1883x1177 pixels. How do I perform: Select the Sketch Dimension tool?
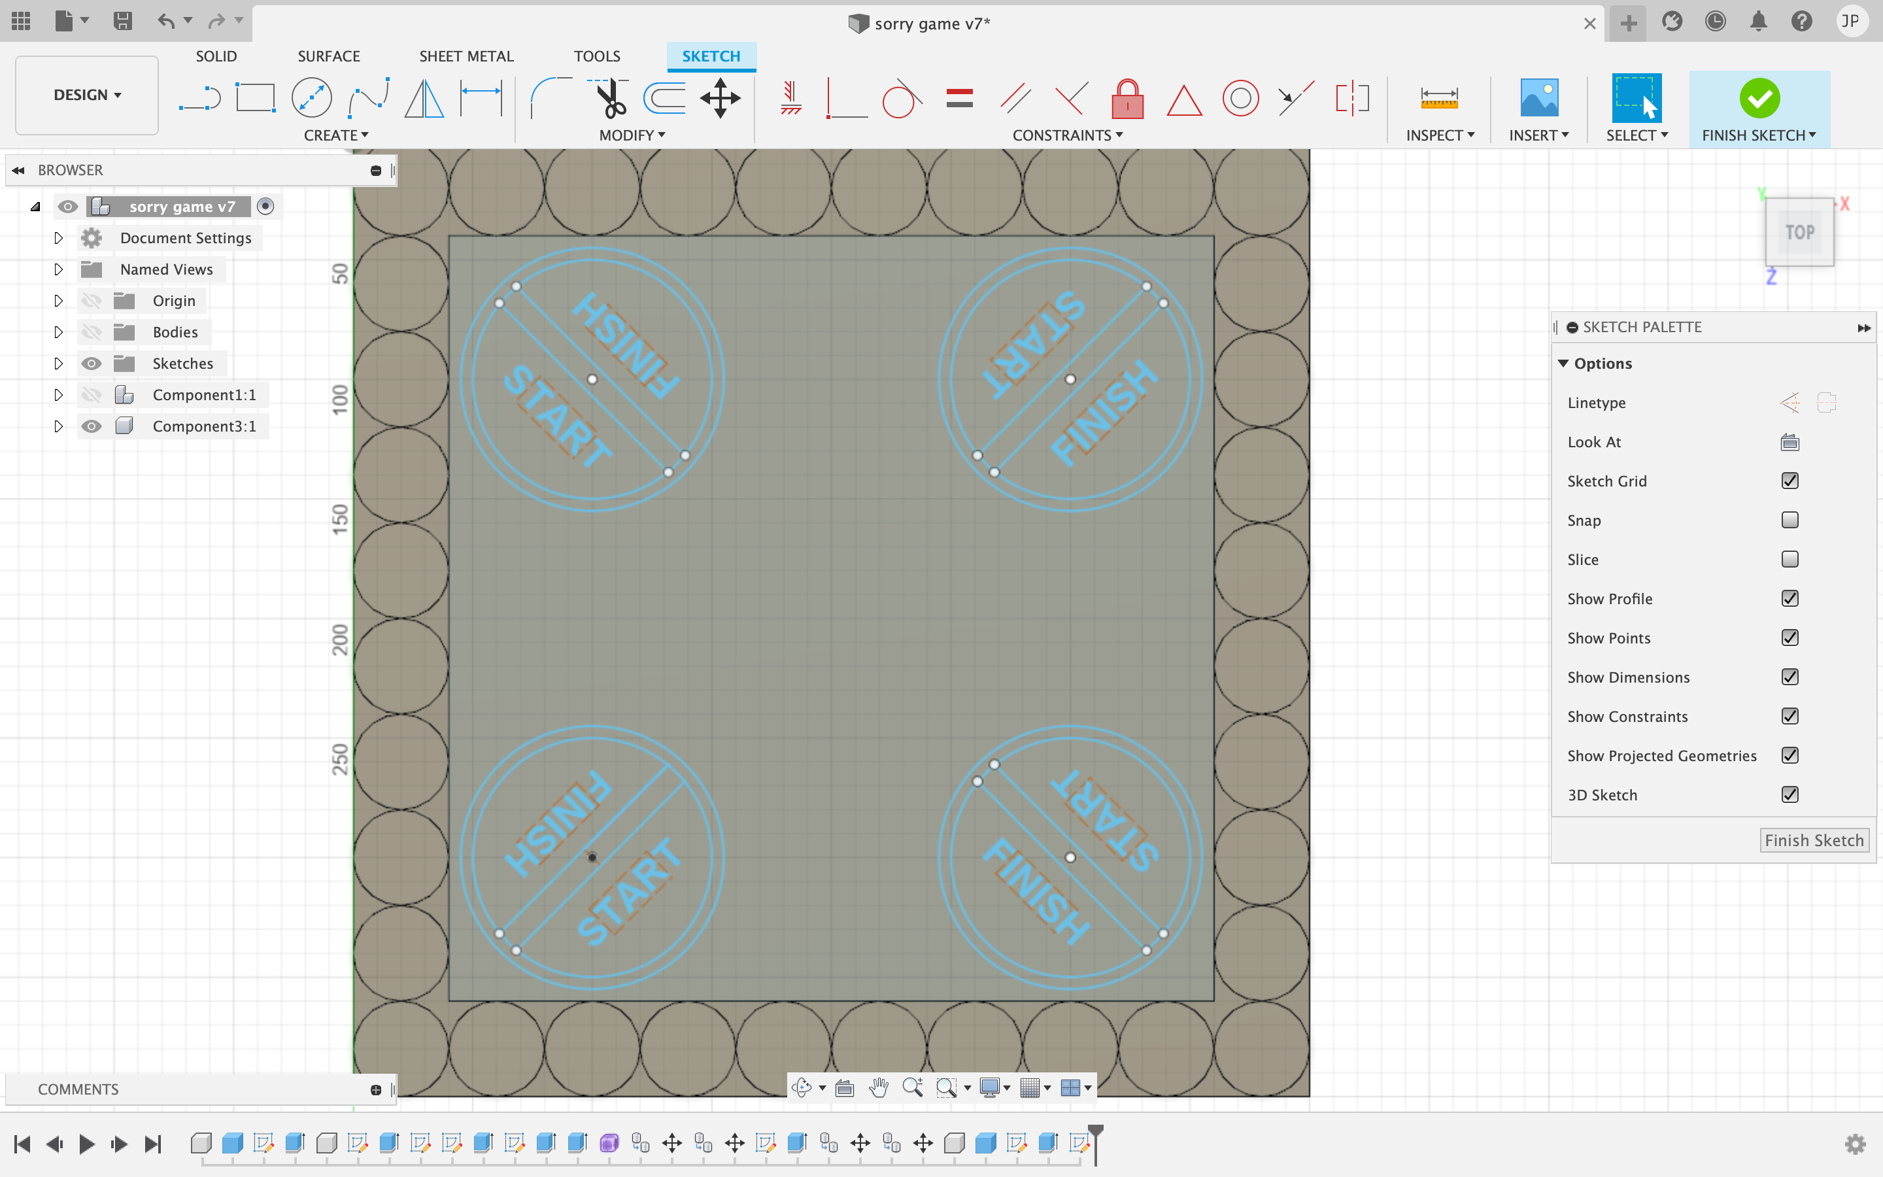[x=481, y=99]
